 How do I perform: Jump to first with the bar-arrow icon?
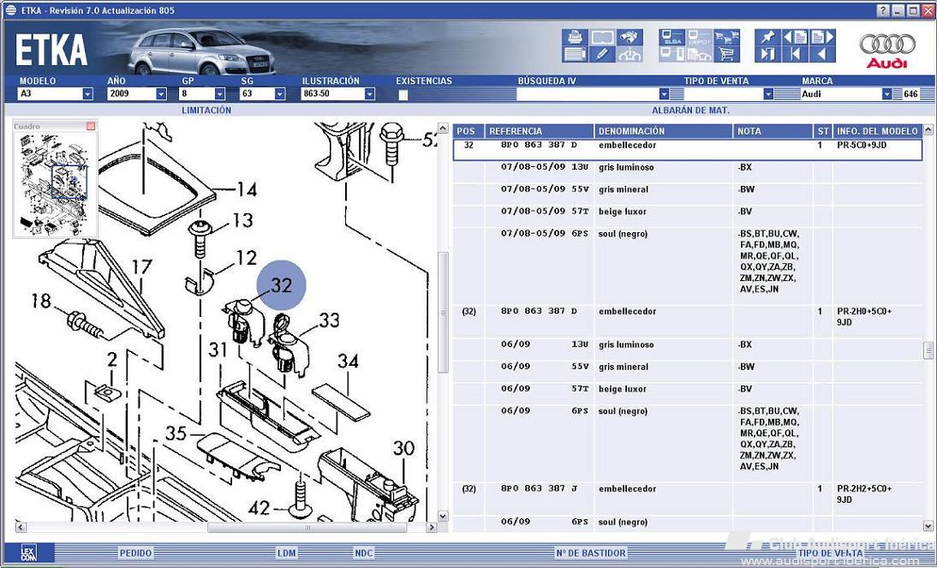(x=796, y=55)
